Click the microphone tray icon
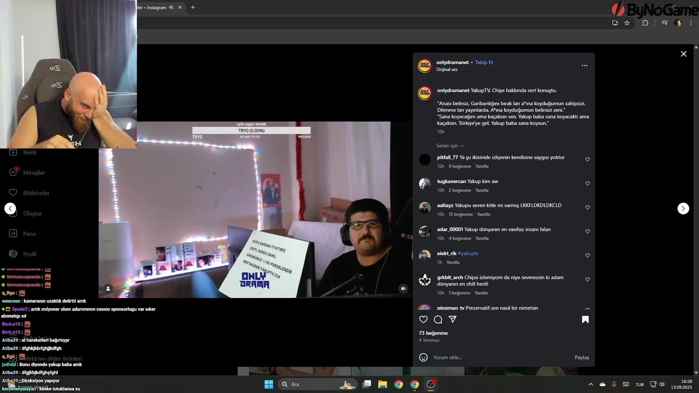699x393 pixels. point(614,384)
